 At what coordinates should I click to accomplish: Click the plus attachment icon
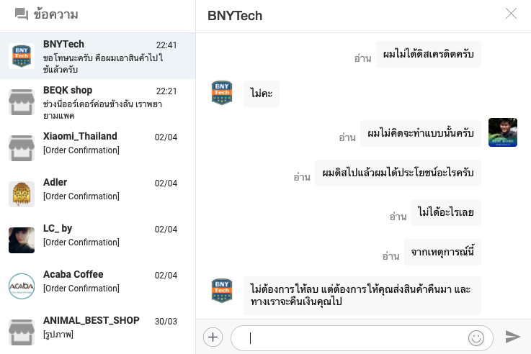coord(213,337)
